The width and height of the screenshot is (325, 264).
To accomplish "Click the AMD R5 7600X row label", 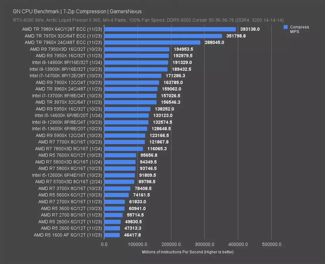I will pos(70,155).
